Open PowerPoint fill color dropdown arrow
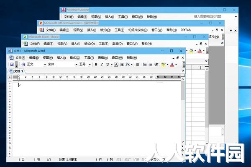This screenshot has width=251, height=167. (195, 51)
